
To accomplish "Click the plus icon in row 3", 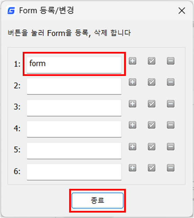I will click(x=132, y=104).
